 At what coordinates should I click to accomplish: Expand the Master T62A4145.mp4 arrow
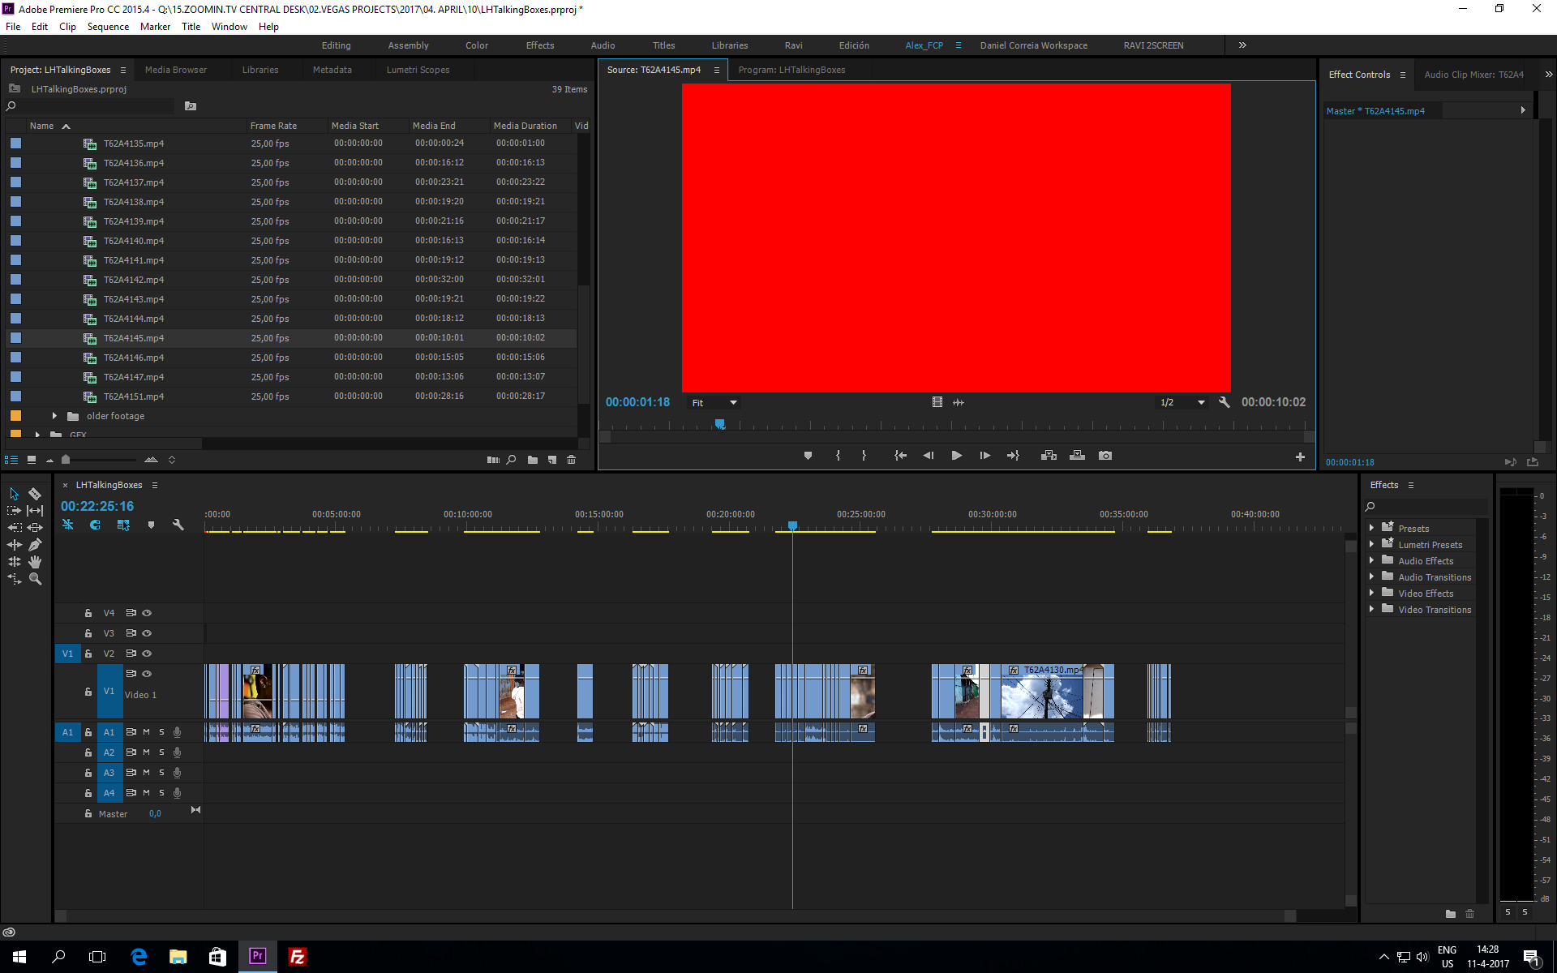tap(1523, 110)
